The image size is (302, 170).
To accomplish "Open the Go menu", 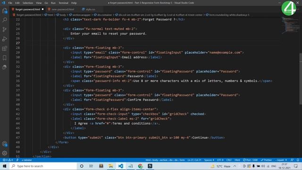I will (46, 3).
